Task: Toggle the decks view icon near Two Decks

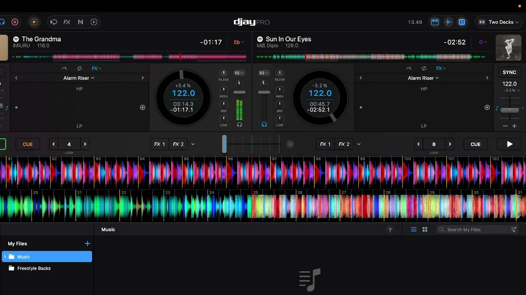Action: click(x=435, y=22)
